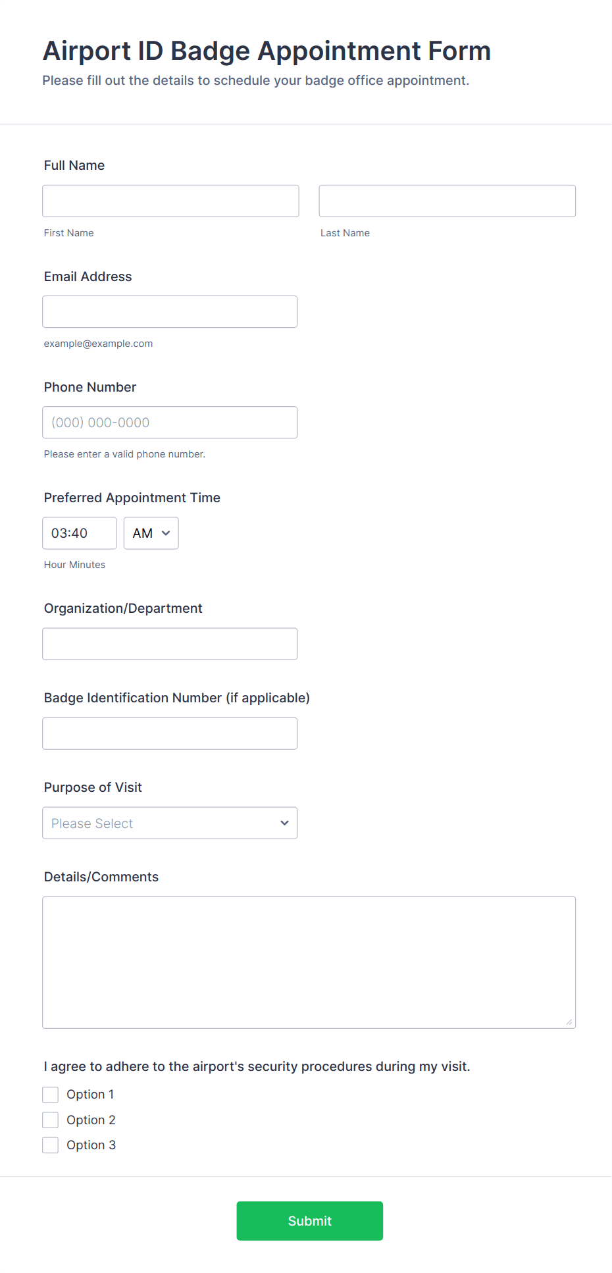The height and width of the screenshot is (1273, 612).
Task: Click the Purpose of Visit chevron arrow
Action: (284, 823)
